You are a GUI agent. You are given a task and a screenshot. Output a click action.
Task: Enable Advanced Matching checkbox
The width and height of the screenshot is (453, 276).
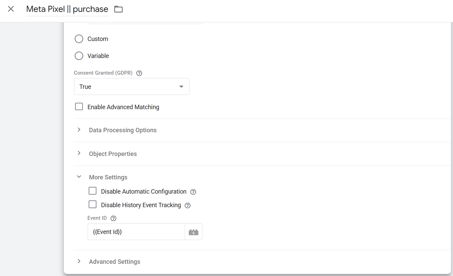[79, 107]
